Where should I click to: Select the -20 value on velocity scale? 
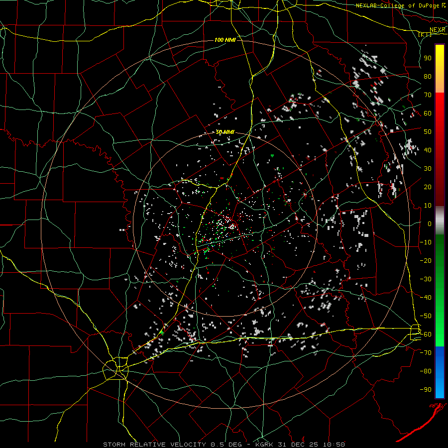[426, 260]
